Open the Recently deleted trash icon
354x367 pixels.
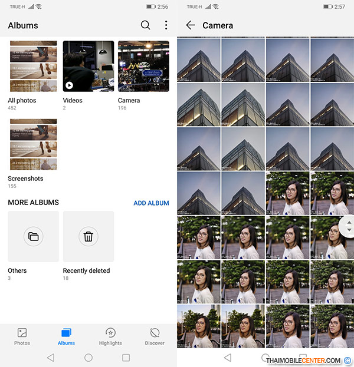[x=88, y=236]
